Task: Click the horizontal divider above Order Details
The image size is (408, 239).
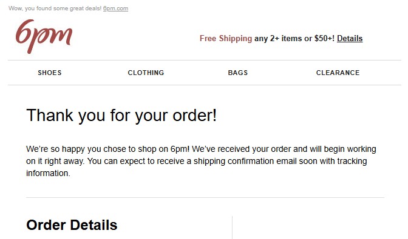Action: click(x=205, y=197)
